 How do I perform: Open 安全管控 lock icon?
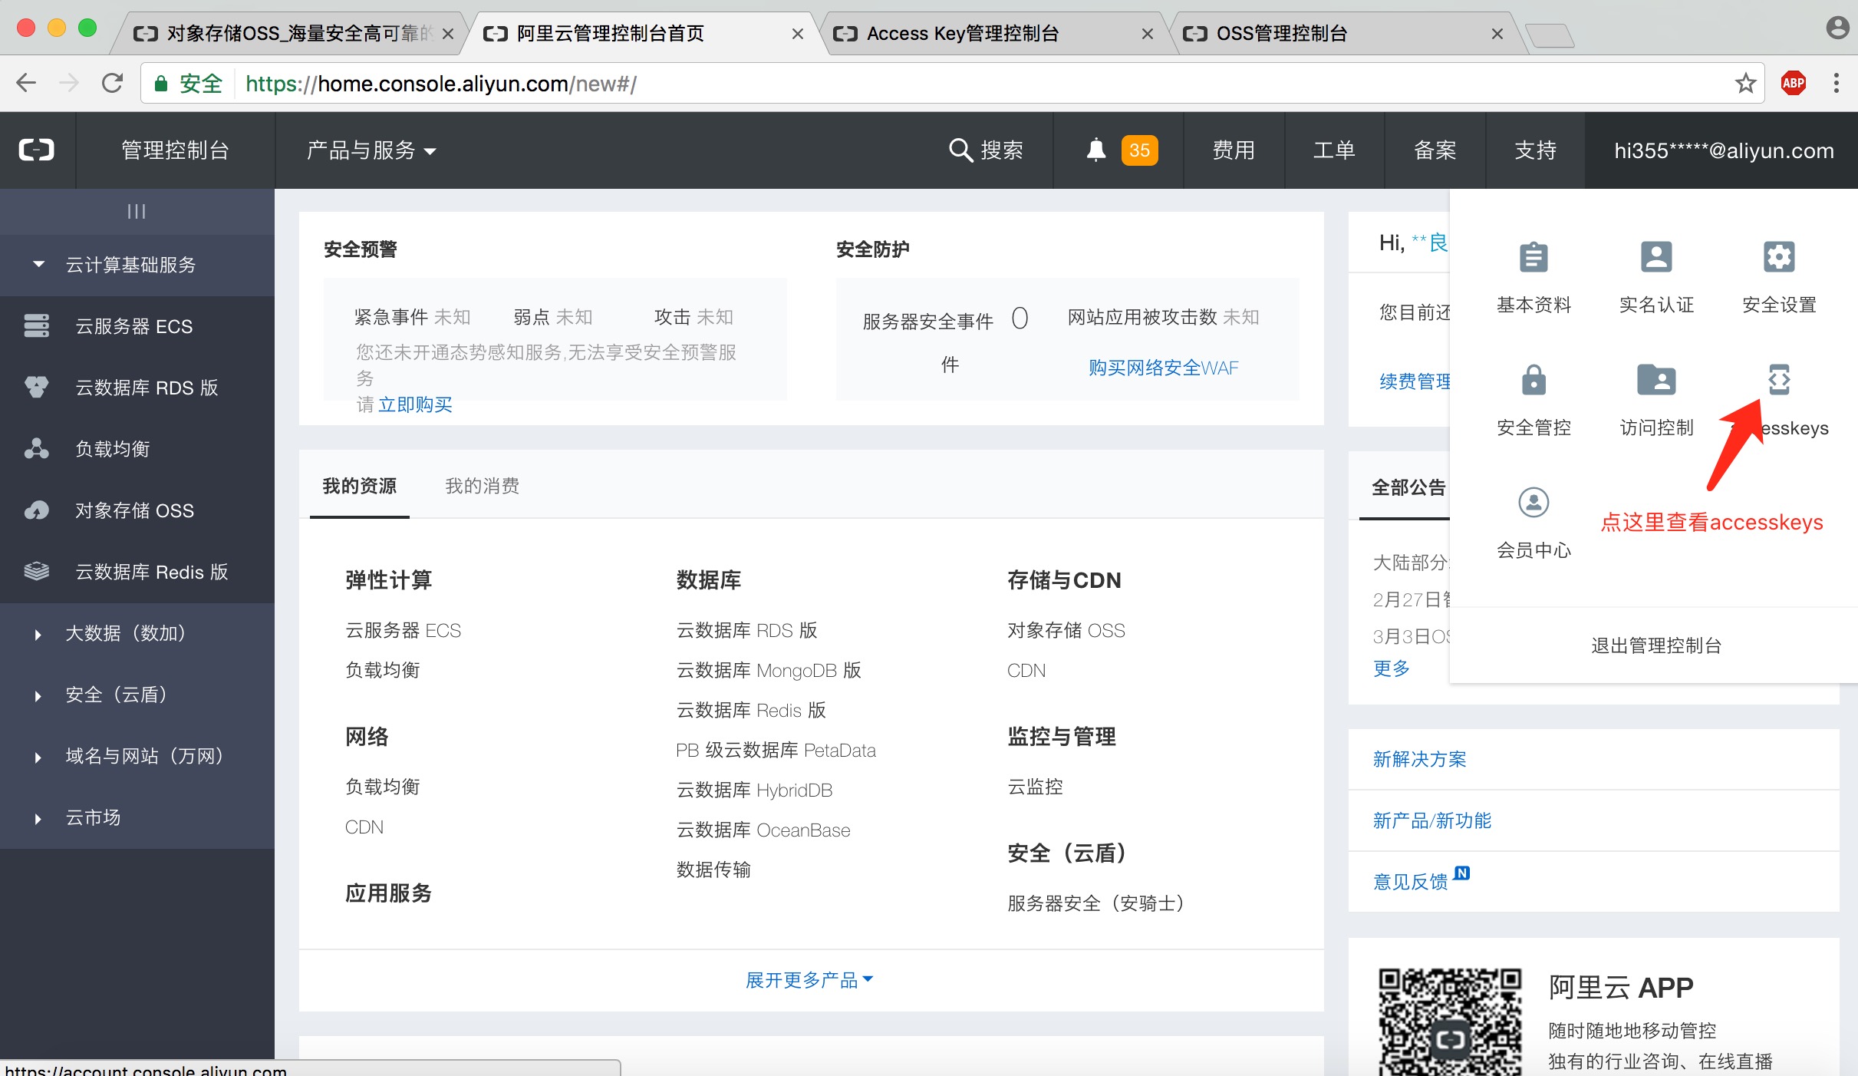click(x=1534, y=380)
